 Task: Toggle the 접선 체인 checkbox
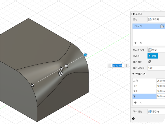point(150,62)
